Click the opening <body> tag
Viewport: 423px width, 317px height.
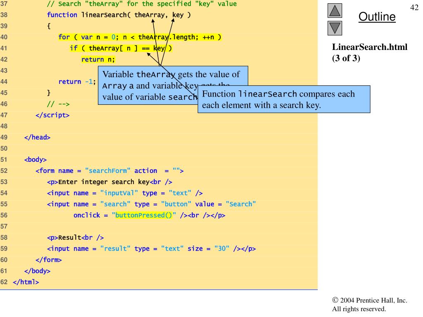pyautogui.click(x=36, y=160)
